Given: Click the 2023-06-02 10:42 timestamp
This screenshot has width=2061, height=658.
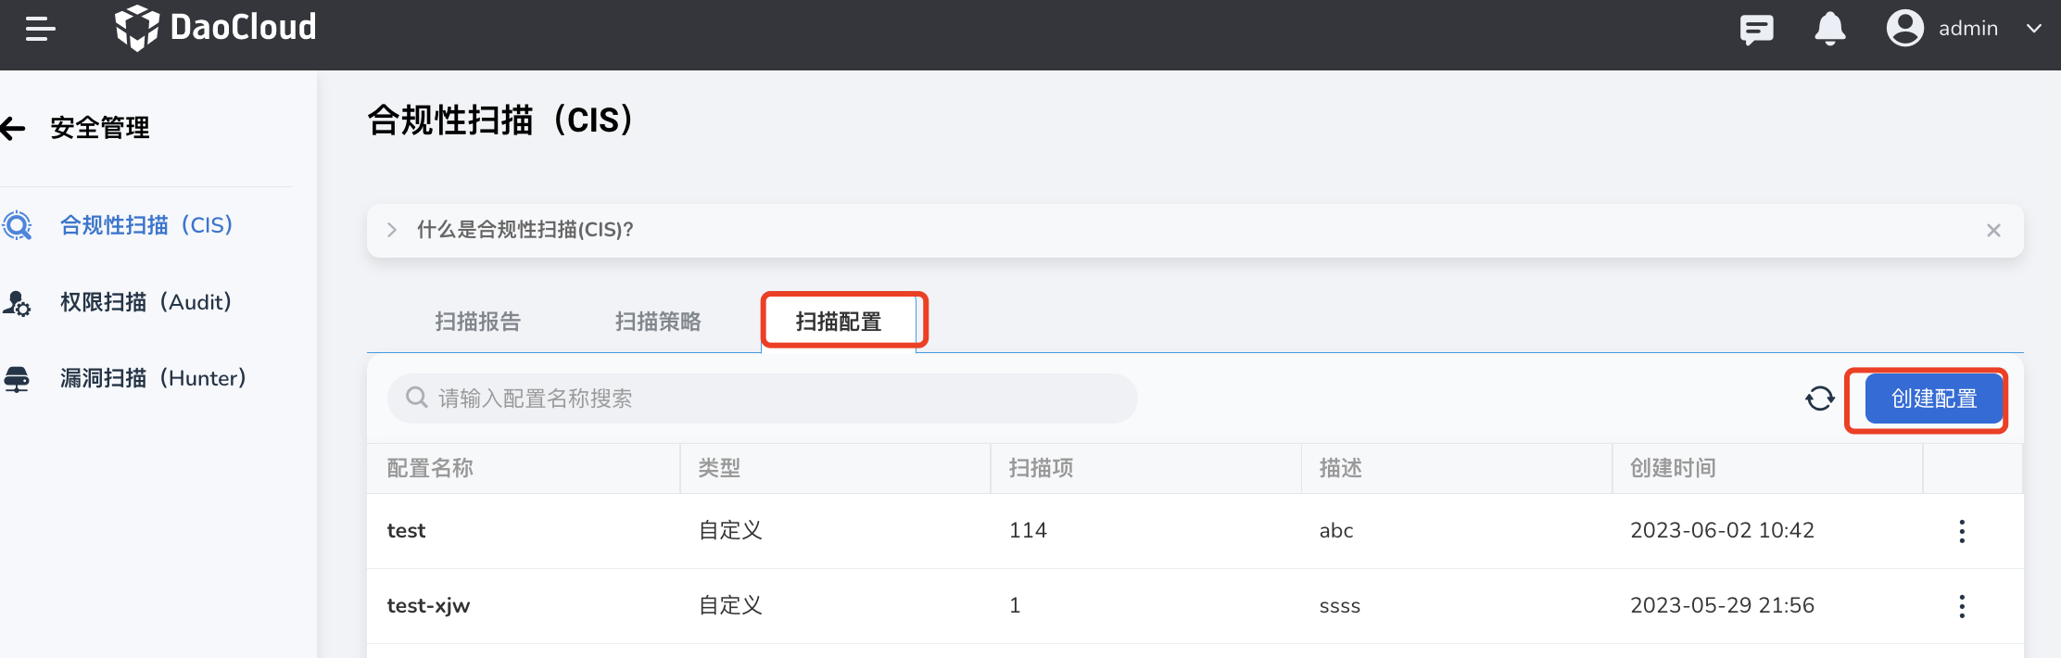Looking at the screenshot, I should (1722, 530).
